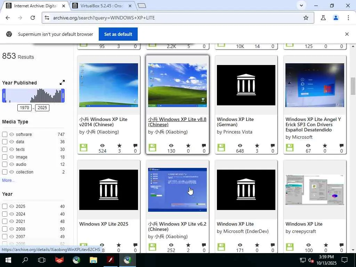The width and height of the screenshot is (356, 267).
Task: Toggle eye icon next to year 2008
Action: pos(11,229)
